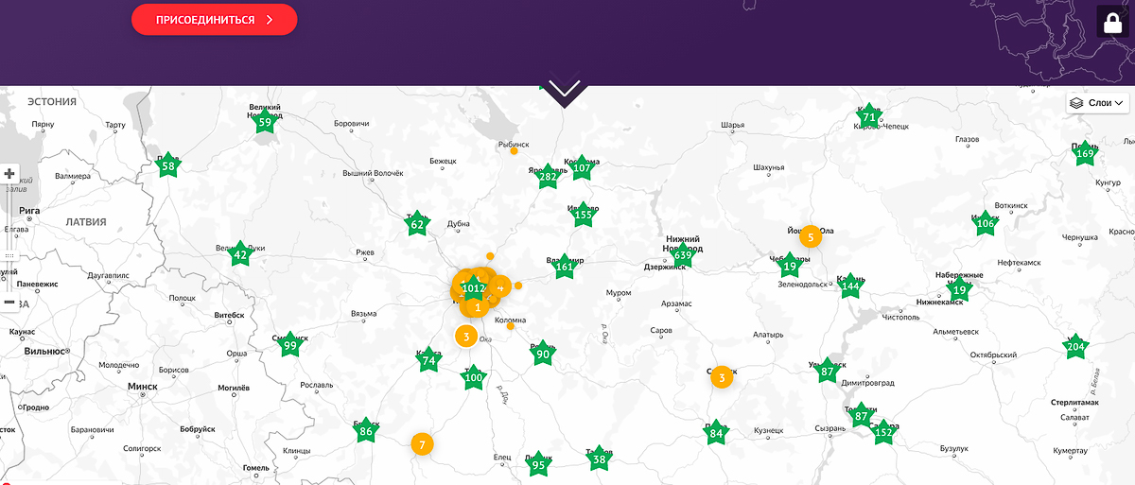Click the green star marker labeled 282
The height and width of the screenshot is (485, 1135).
[x=547, y=177]
